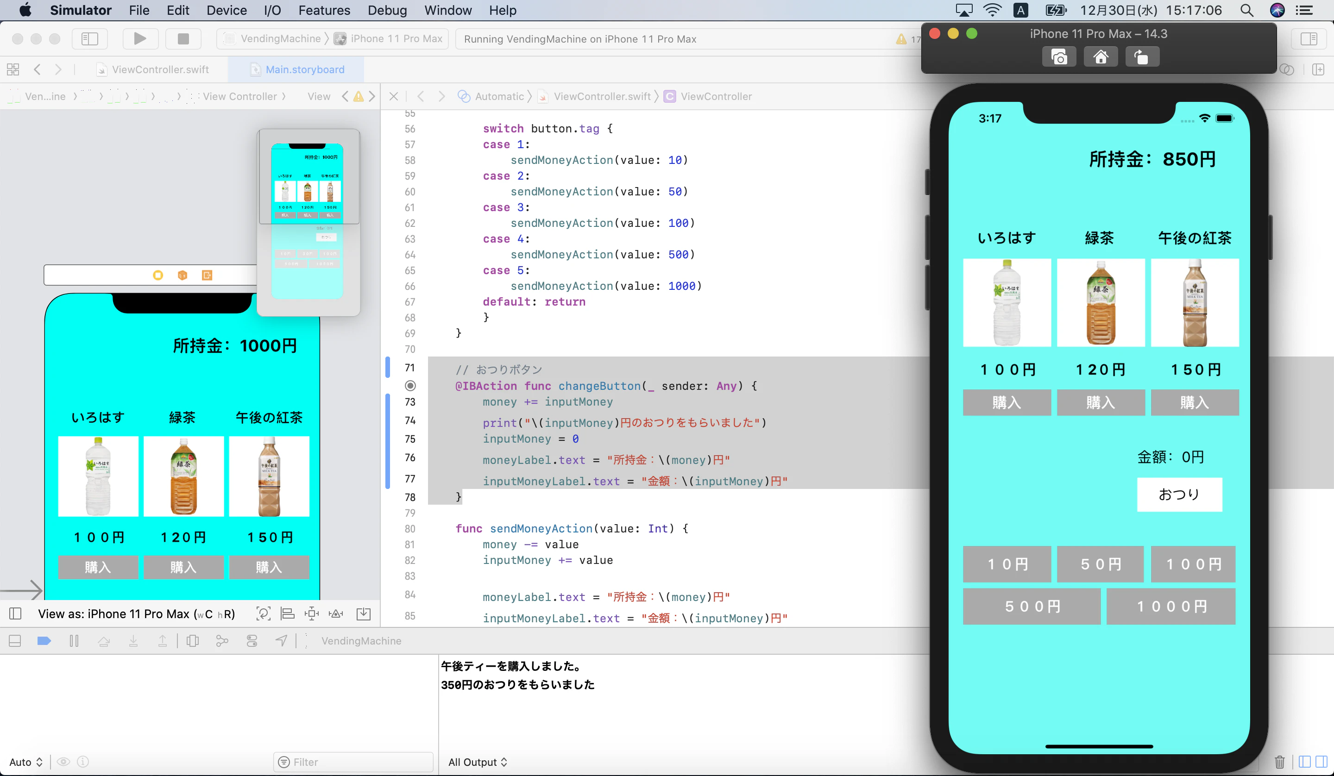This screenshot has width=1334, height=776.
Task: Toggle console pane button at bottom right
Action: tap(1322, 762)
